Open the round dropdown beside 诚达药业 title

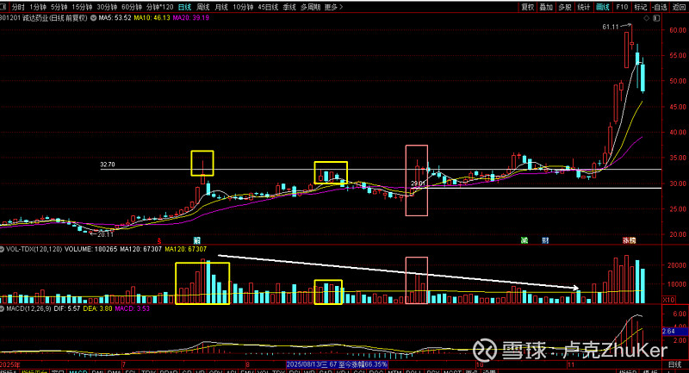click(93, 18)
